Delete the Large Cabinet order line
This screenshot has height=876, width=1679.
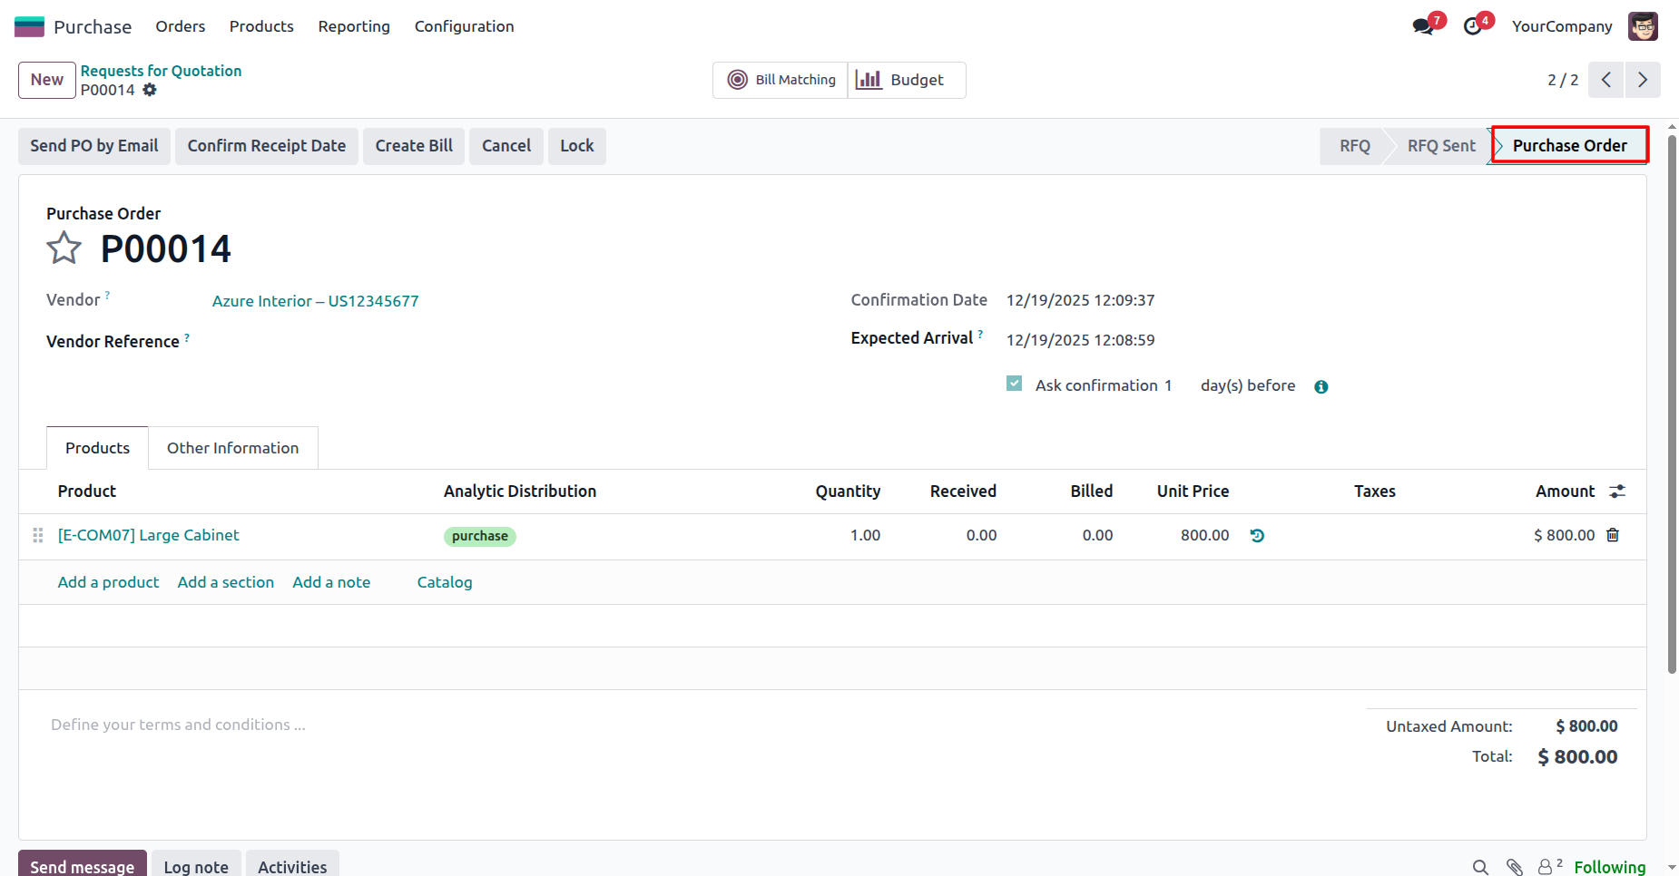click(x=1613, y=535)
